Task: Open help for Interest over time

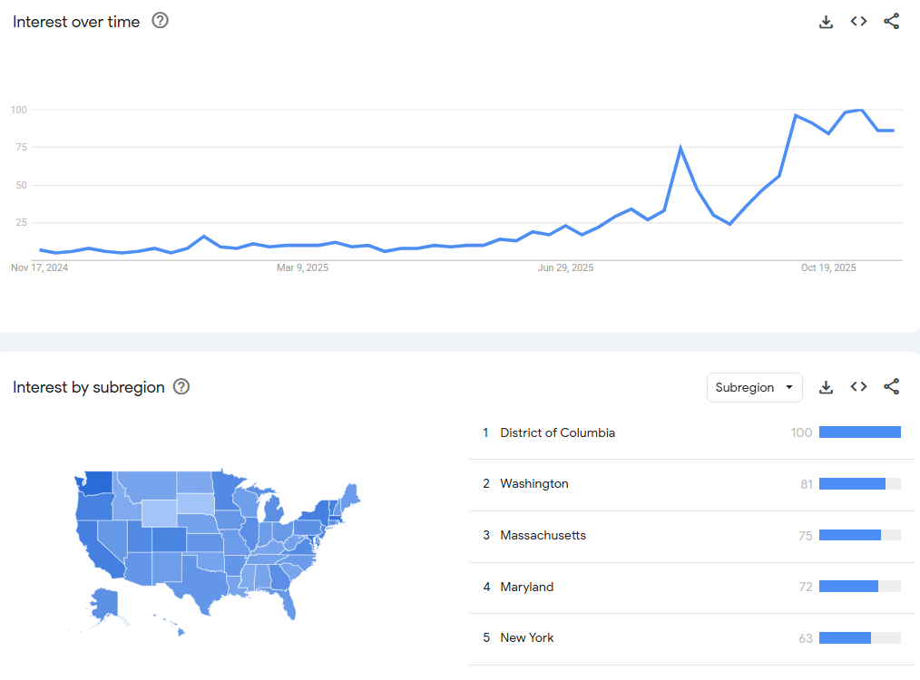Action: (x=161, y=21)
